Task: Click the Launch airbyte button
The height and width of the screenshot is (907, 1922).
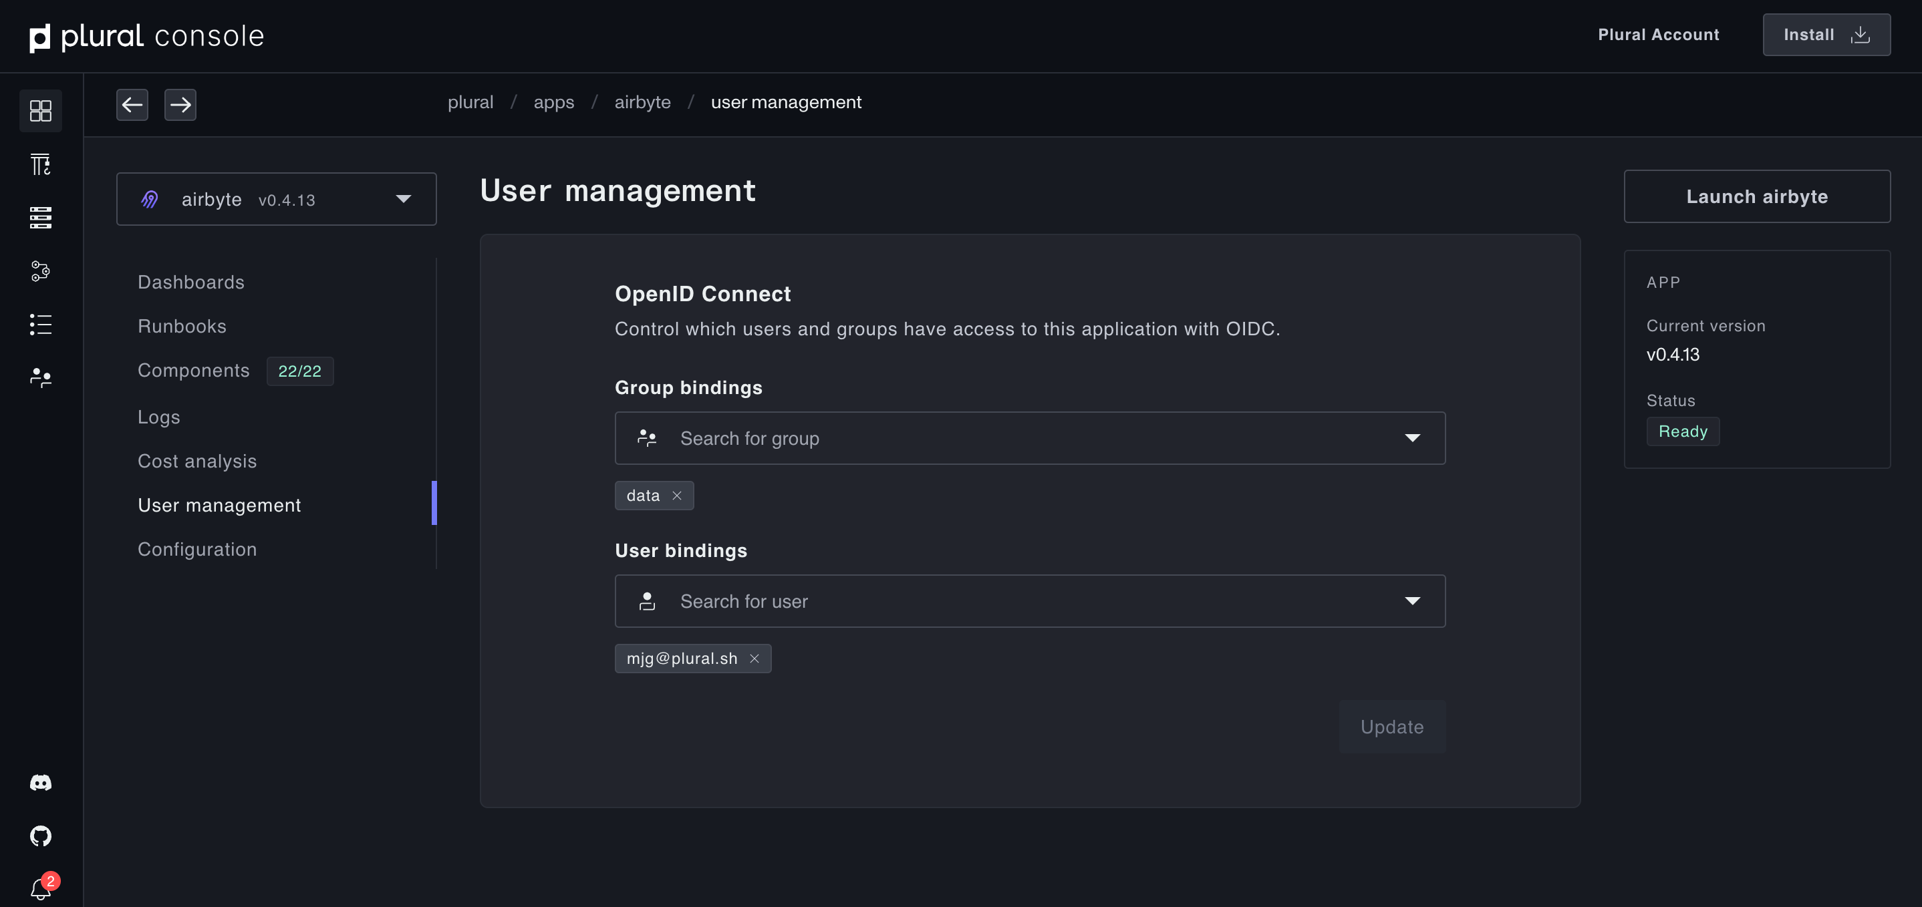Action: pyautogui.click(x=1756, y=196)
